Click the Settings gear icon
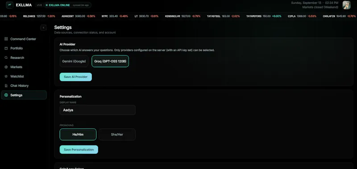The image size is (357, 169). (x=6, y=95)
